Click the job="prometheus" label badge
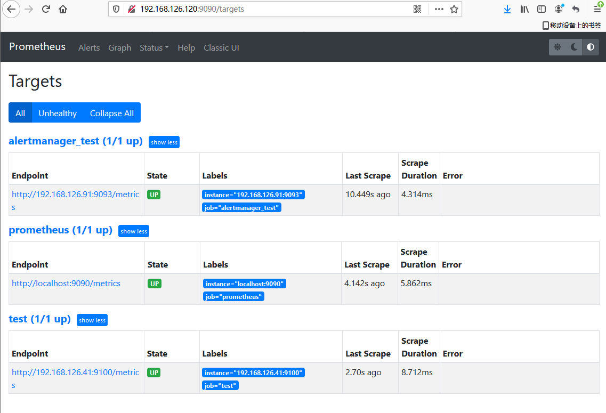Viewport: 606px width, 413px height. [x=233, y=296]
